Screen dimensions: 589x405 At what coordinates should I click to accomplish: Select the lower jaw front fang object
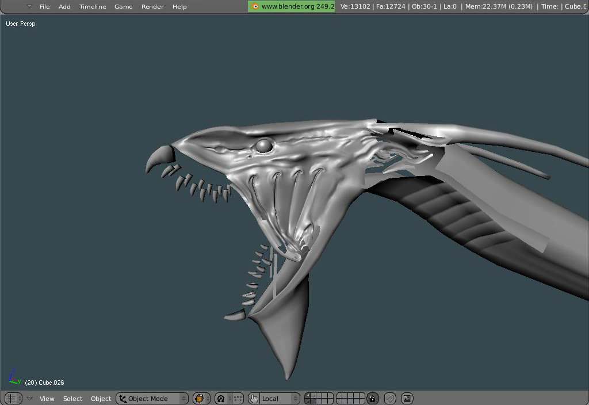[x=235, y=315]
